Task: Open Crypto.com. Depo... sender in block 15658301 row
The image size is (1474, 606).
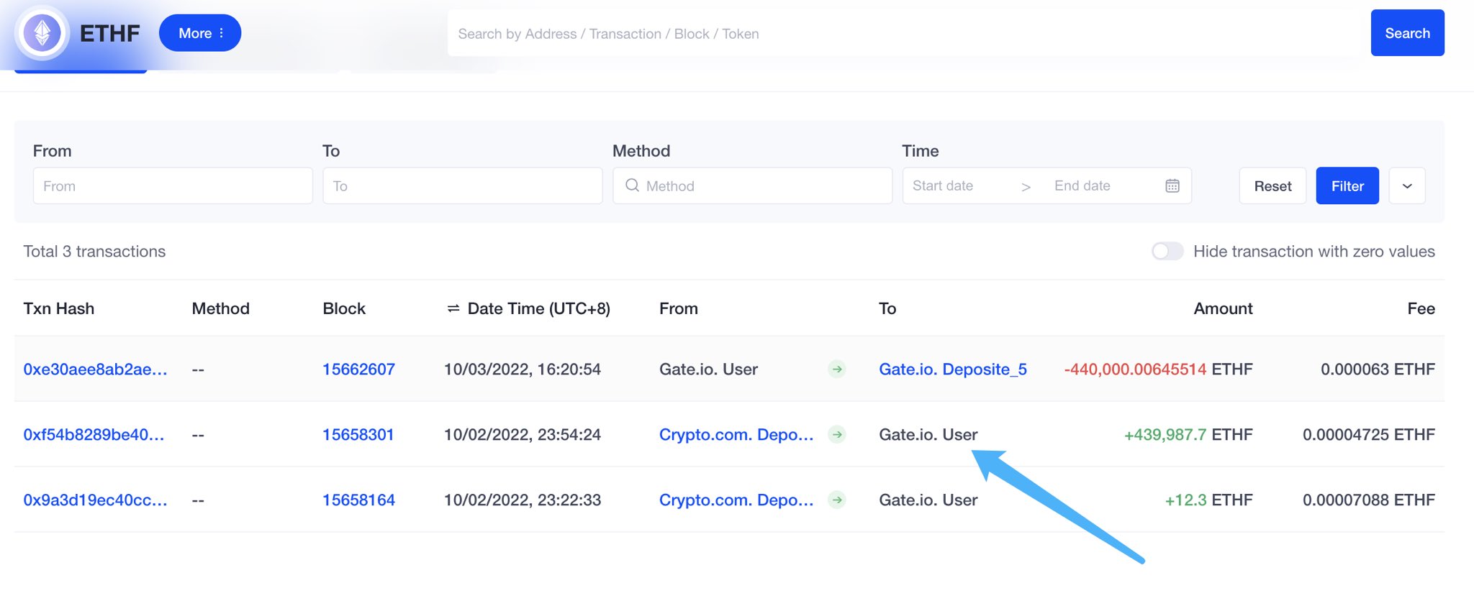Action: 736,435
